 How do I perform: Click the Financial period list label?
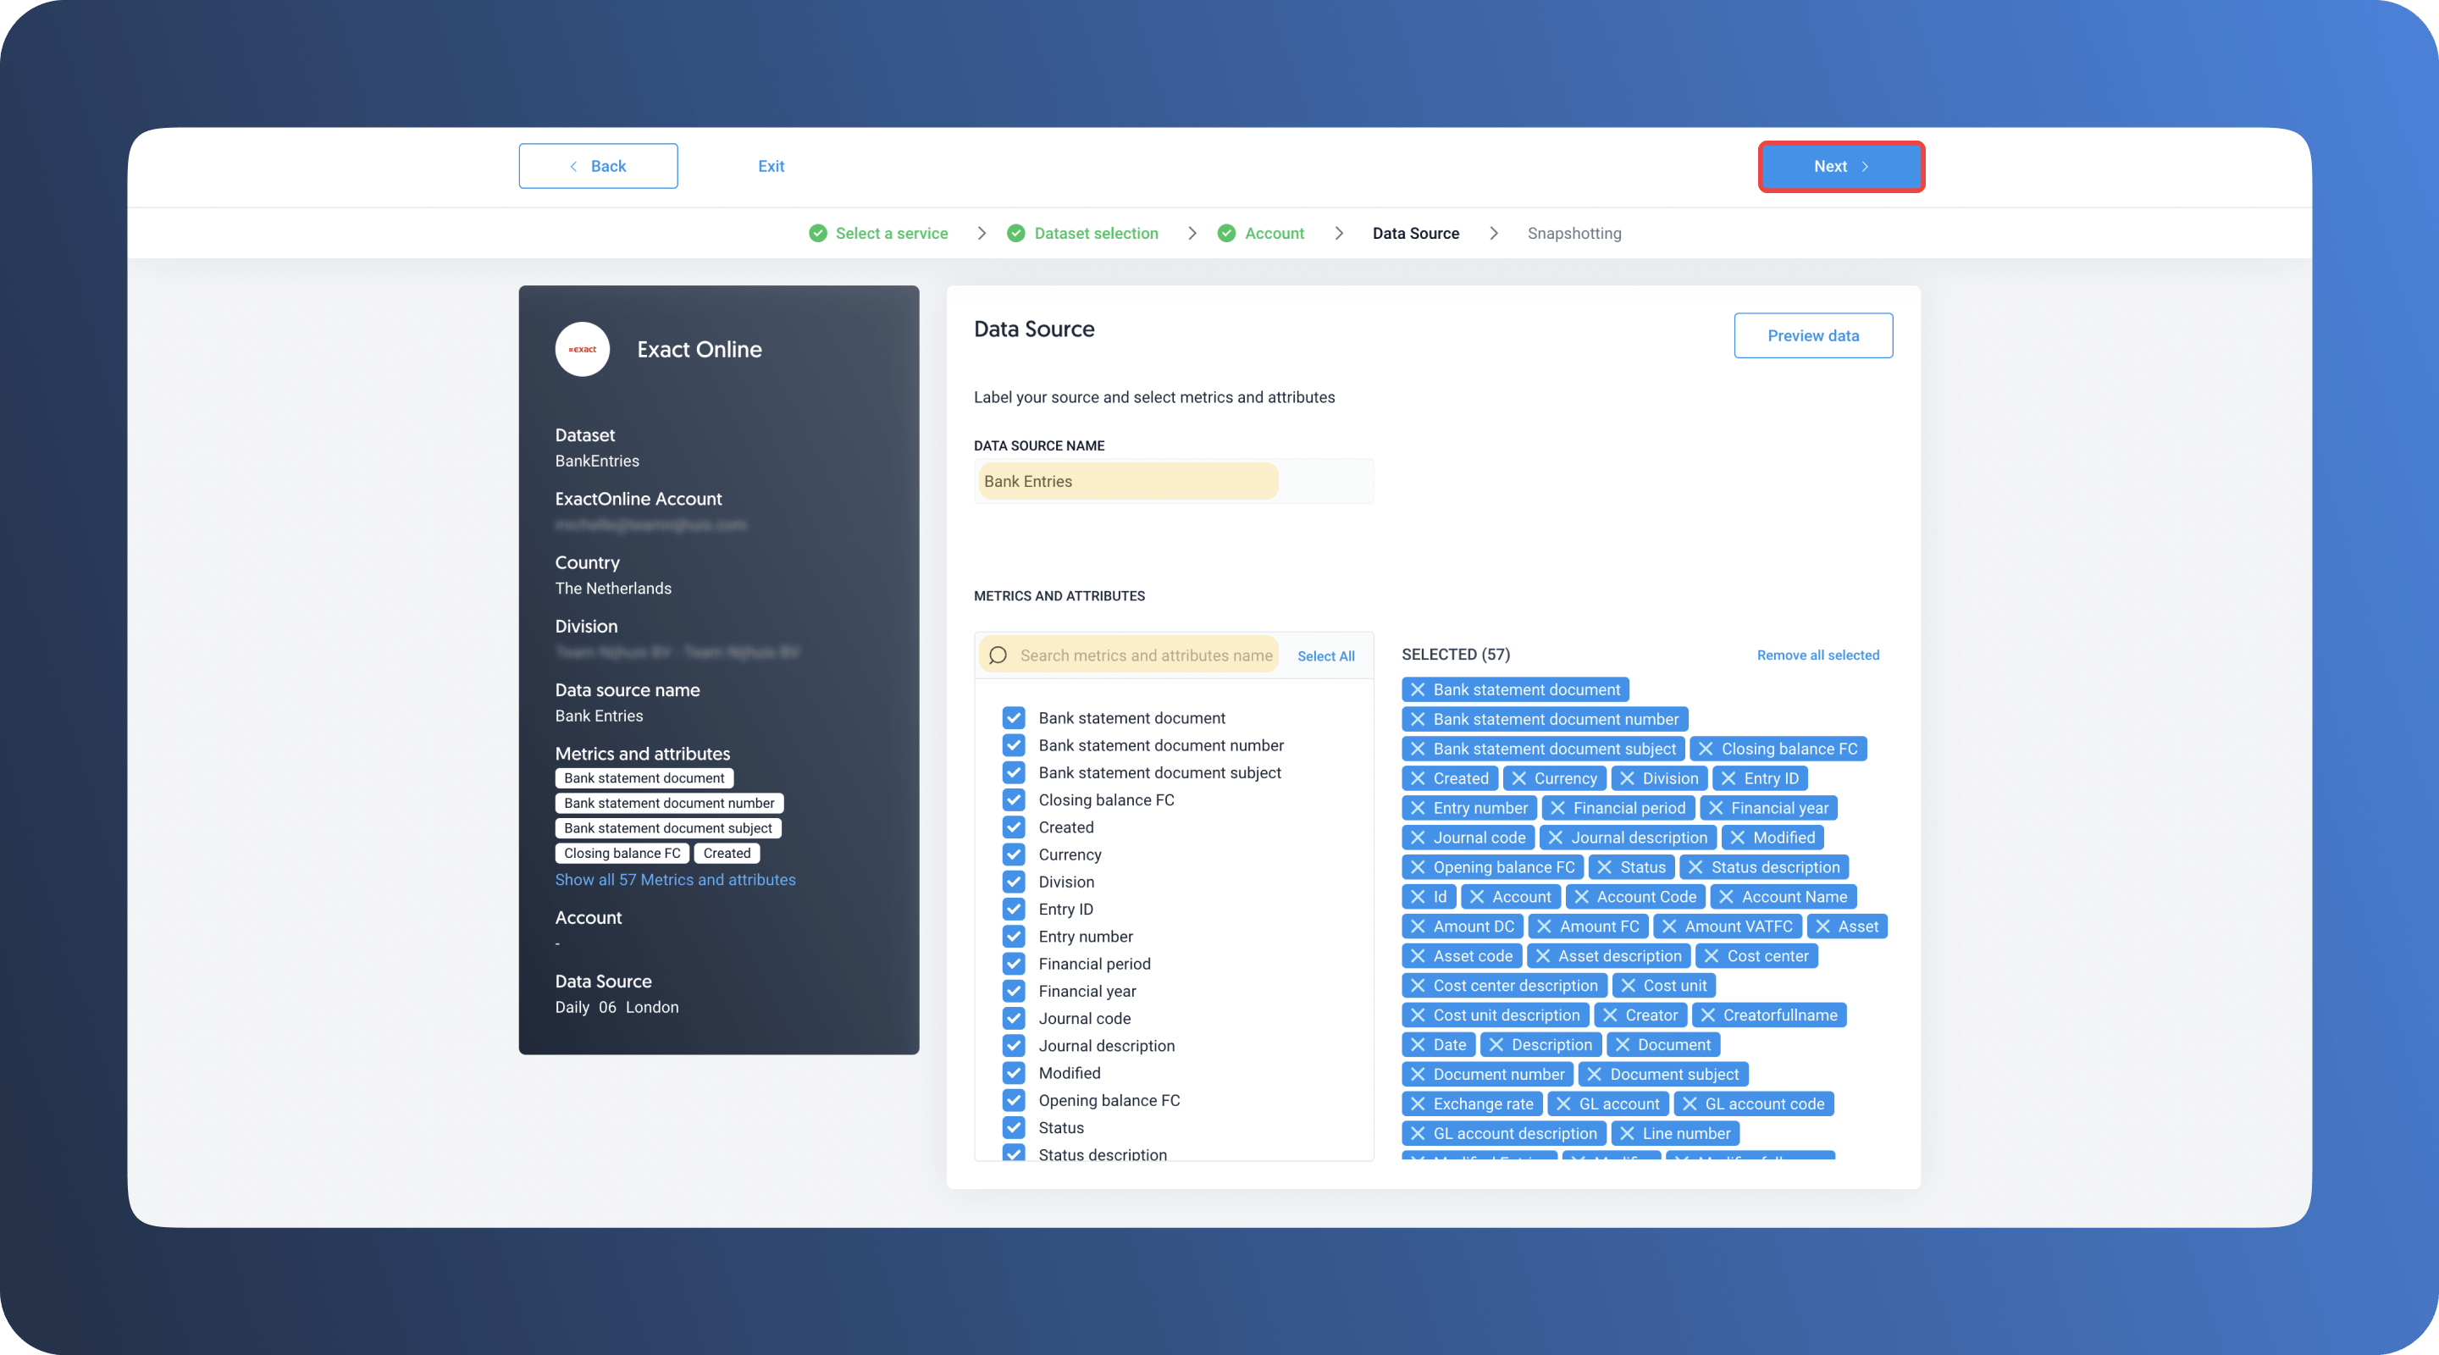pos(1094,964)
